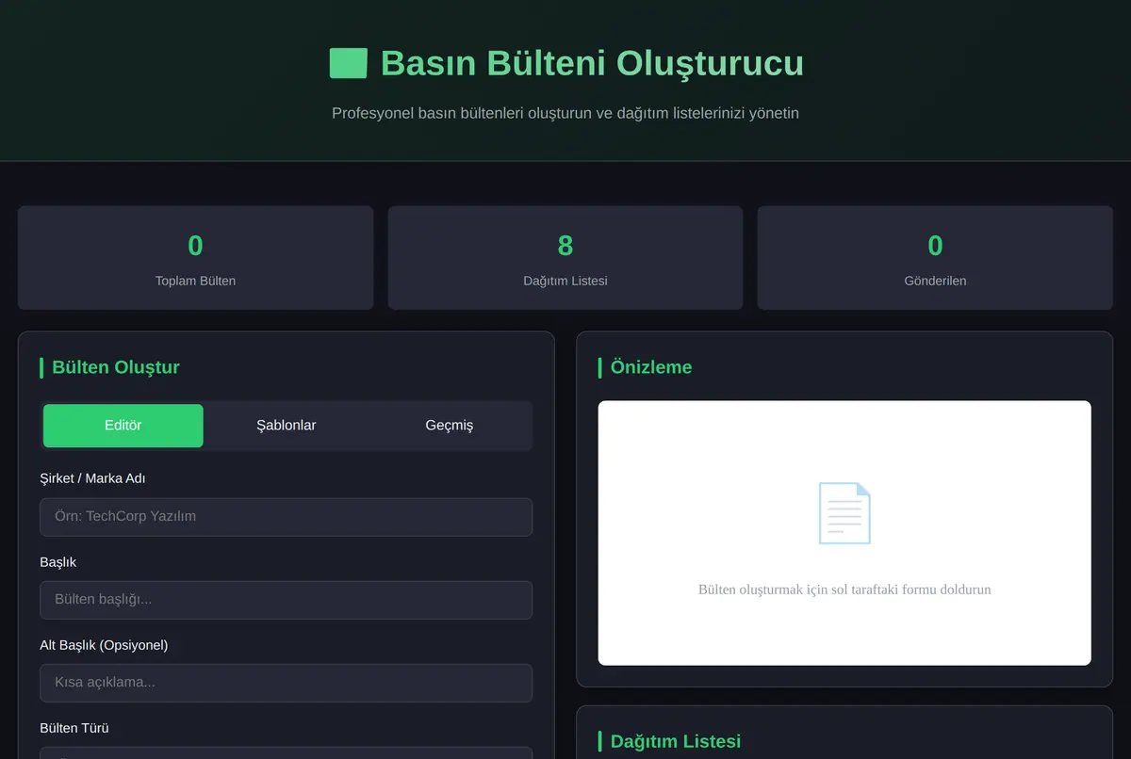The width and height of the screenshot is (1131, 759).
Task: Click the document icon in preview
Action: [x=844, y=513]
